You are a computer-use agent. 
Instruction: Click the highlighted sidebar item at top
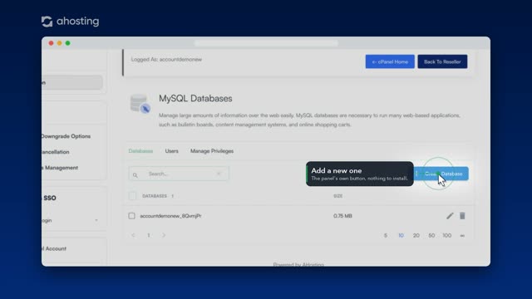(72, 82)
